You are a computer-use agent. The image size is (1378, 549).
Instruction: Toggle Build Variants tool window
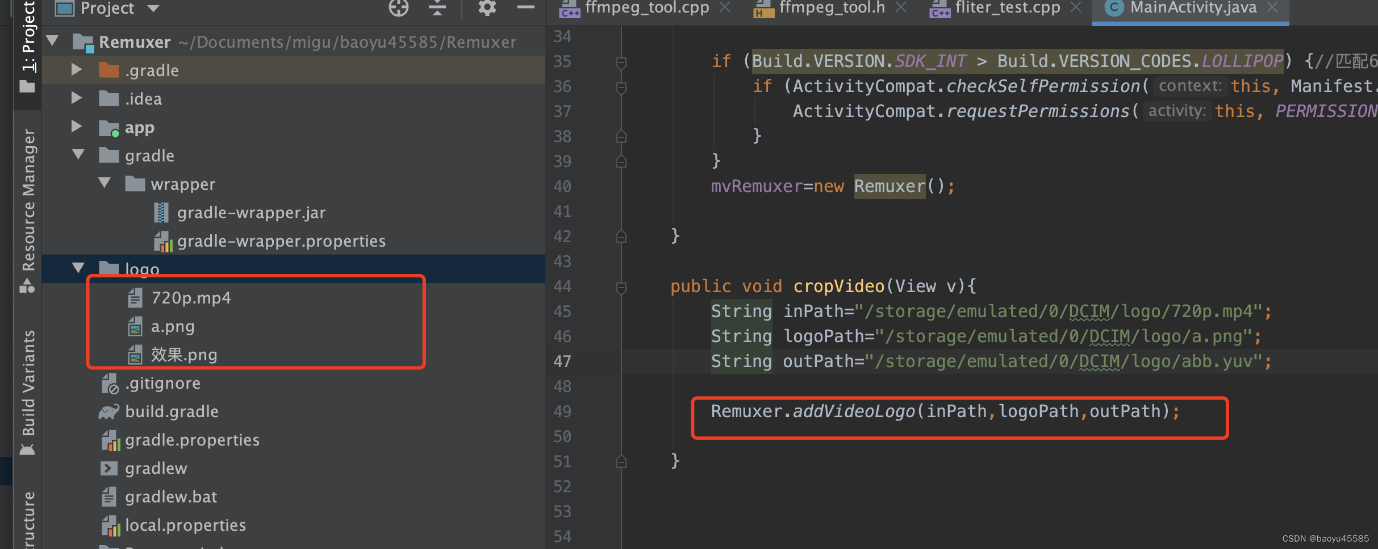(27, 392)
